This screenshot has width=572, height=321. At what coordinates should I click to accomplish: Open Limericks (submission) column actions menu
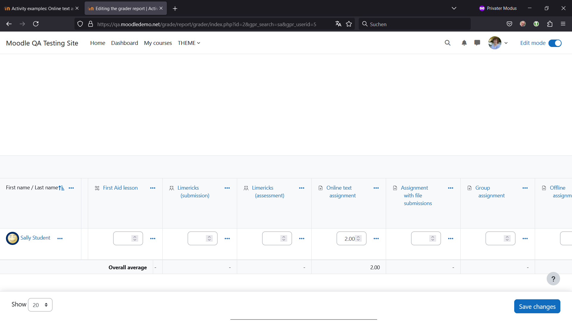[227, 188]
